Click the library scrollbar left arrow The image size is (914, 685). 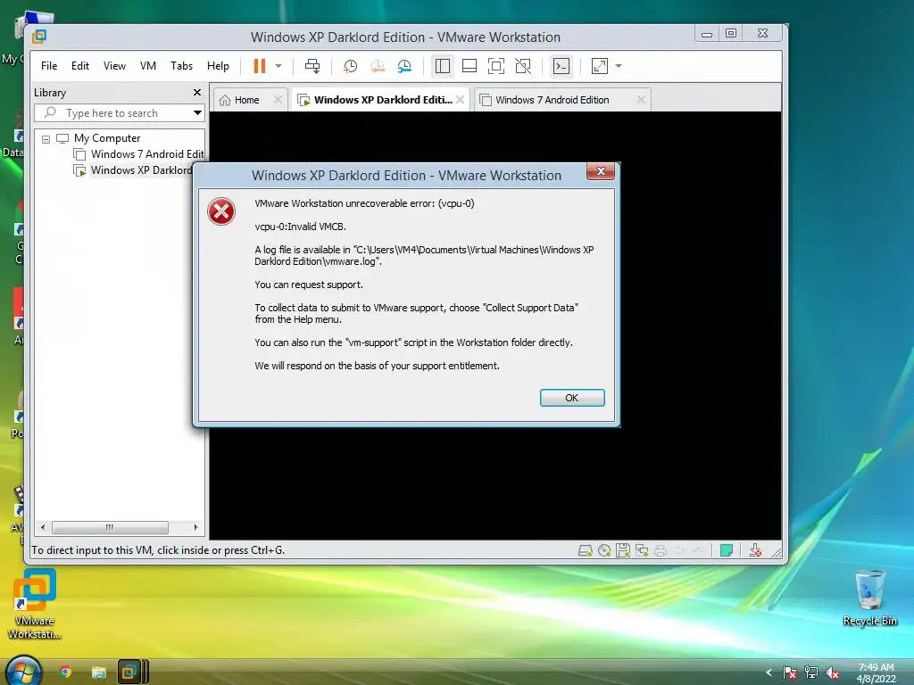[42, 527]
